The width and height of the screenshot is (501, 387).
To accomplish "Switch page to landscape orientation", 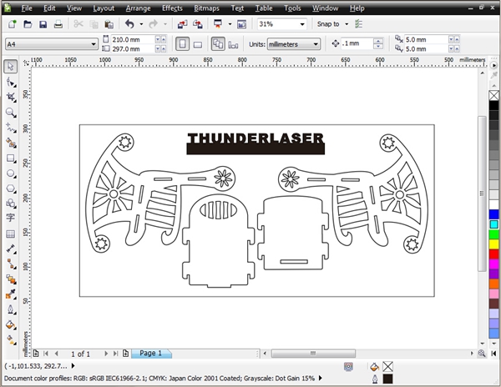I will 200,43.
